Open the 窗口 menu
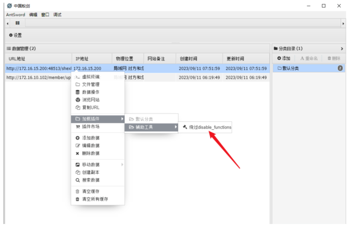Image resolution: width=358 pixels, height=228 pixels. (x=45, y=15)
